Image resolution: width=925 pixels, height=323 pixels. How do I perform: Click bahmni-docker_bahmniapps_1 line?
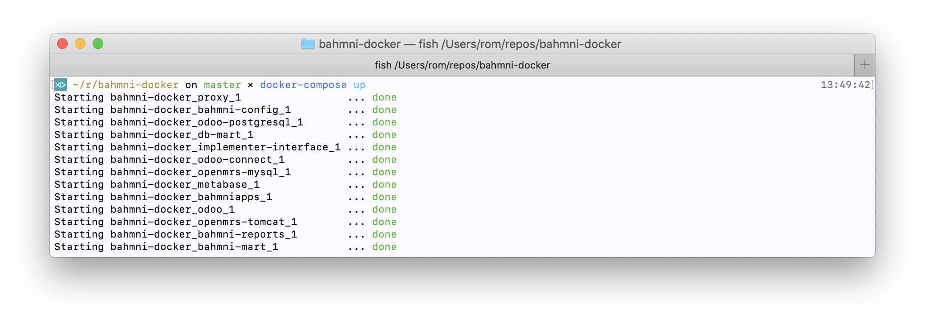[225, 197]
